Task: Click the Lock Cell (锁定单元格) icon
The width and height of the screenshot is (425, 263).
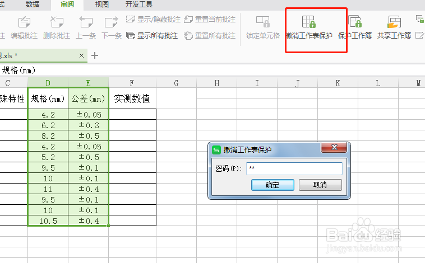Action: tap(262, 22)
